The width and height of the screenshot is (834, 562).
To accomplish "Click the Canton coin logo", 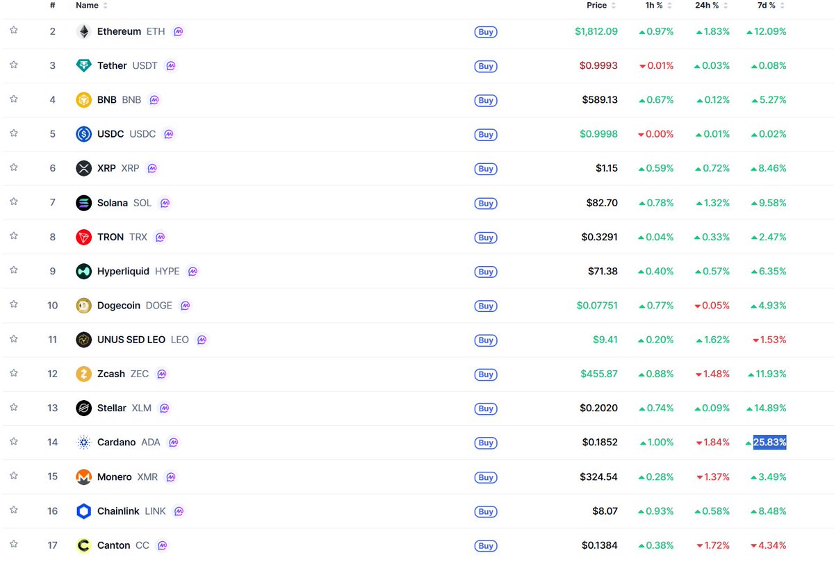I will [x=83, y=545].
